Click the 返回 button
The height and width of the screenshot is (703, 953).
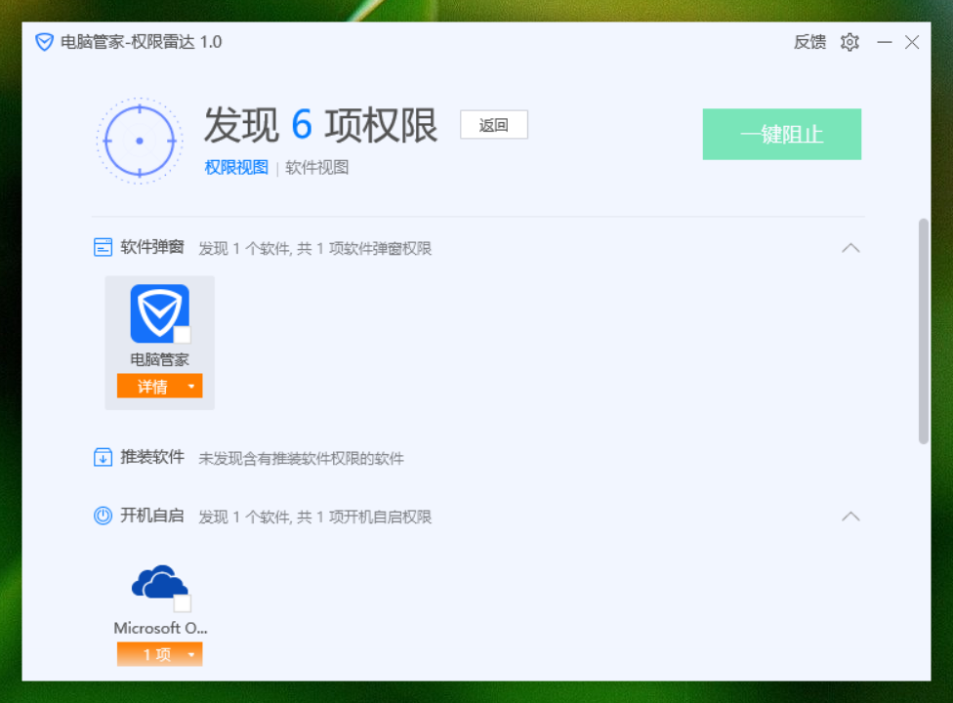point(494,125)
